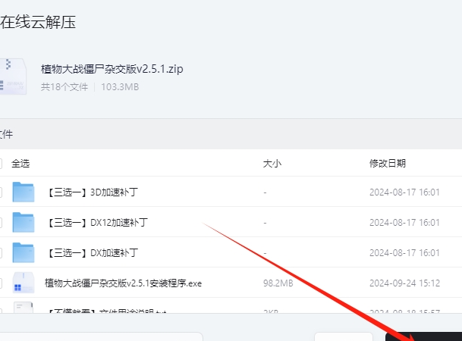The width and height of the screenshot is (462, 341).
Task: Click the 98.2MB size value
Action: [278, 283]
